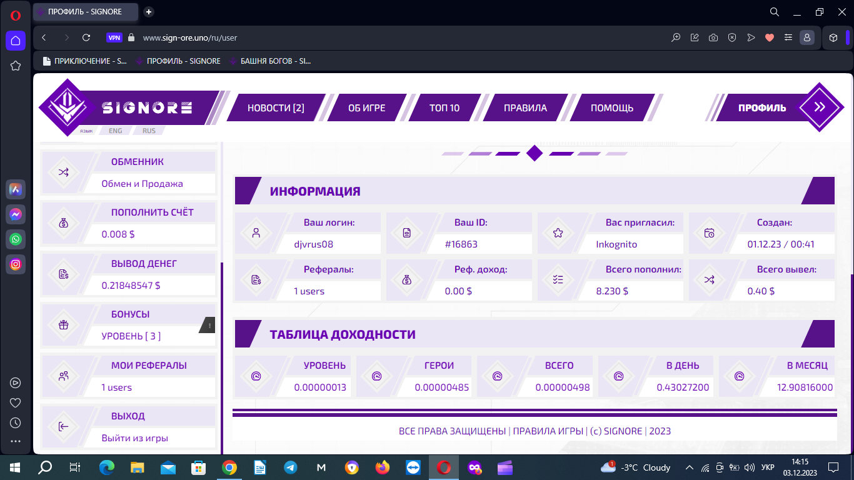
Task: Open БАШНЯ БОГОВ bookmark in bookmarks bar
Action: click(x=270, y=61)
